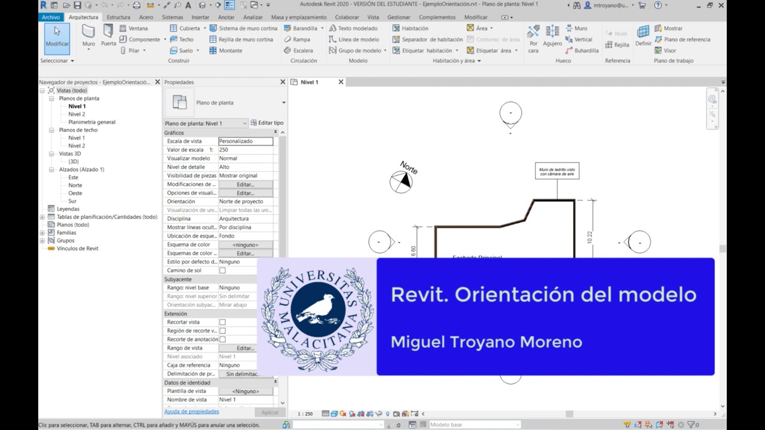
Task: Select the Puerta door tool
Action: point(108,36)
